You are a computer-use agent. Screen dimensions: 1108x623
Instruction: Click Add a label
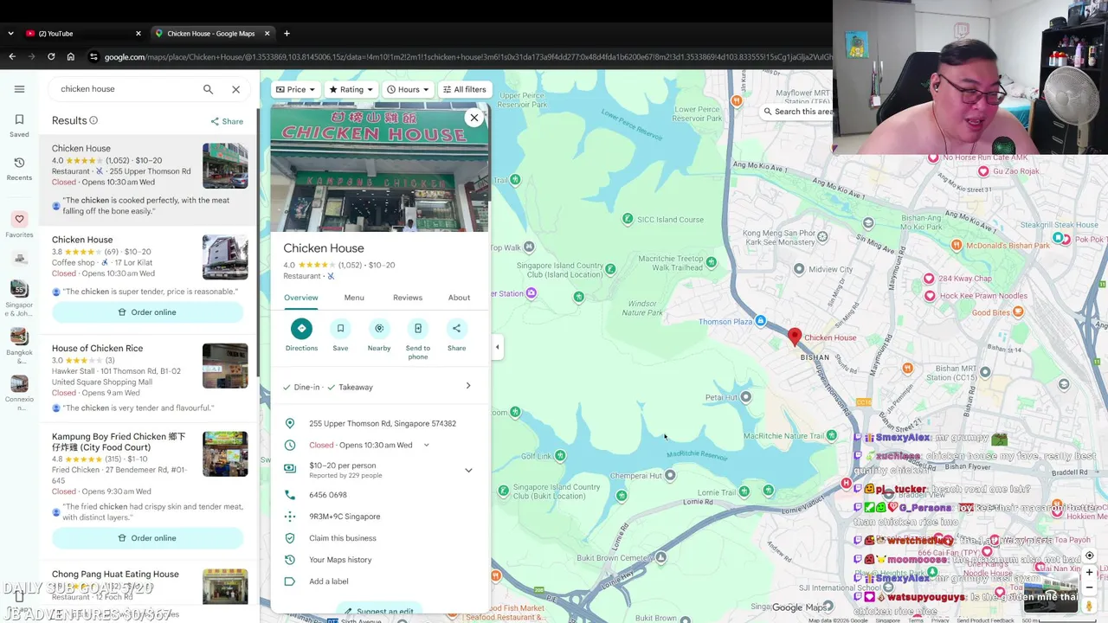(x=329, y=581)
